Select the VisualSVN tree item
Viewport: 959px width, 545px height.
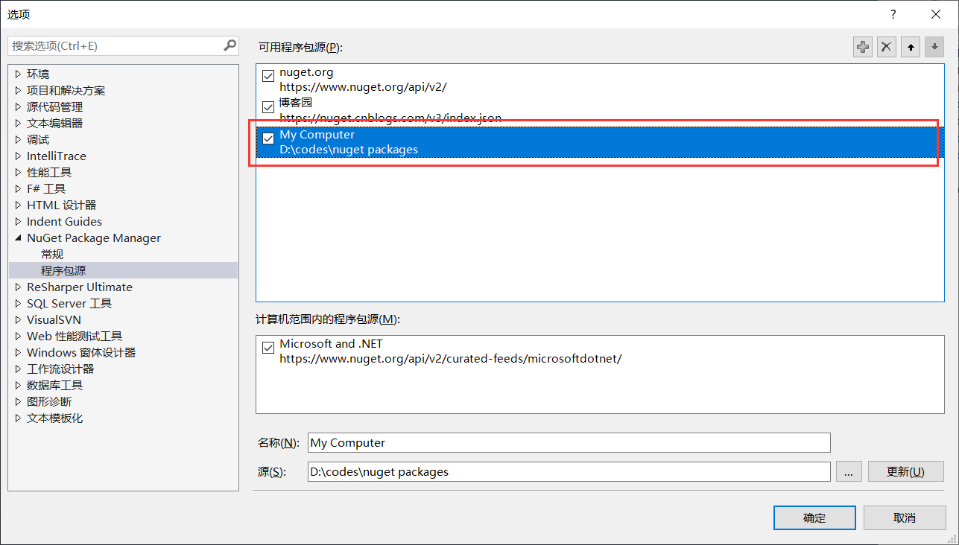(x=54, y=320)
